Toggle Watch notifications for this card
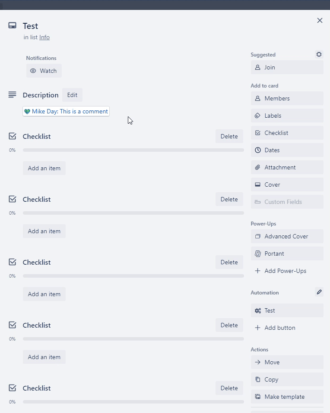Screen dimensions: 330x413 pyautogui.click(x=44, y=71)
